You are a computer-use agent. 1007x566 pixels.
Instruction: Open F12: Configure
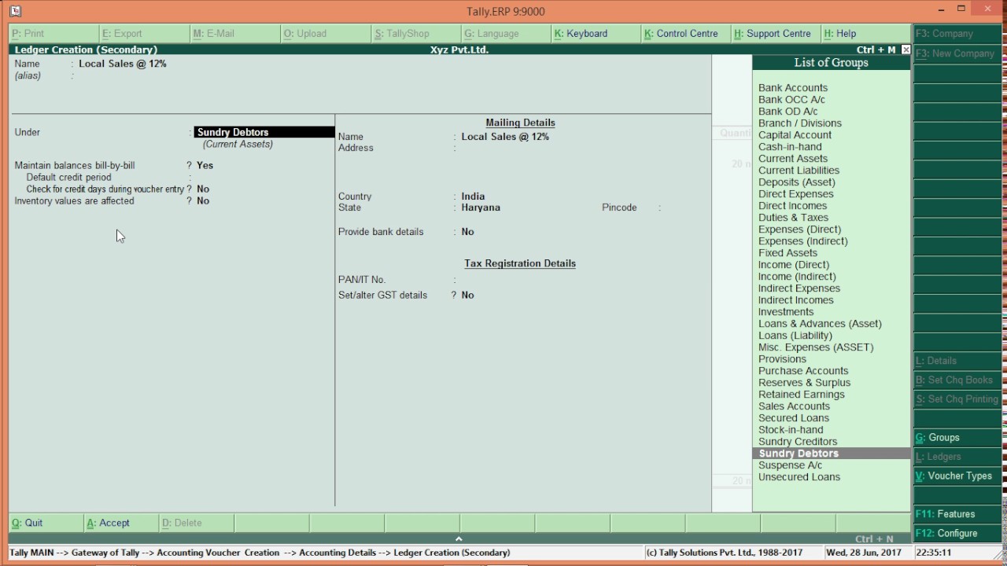point(957,533)
